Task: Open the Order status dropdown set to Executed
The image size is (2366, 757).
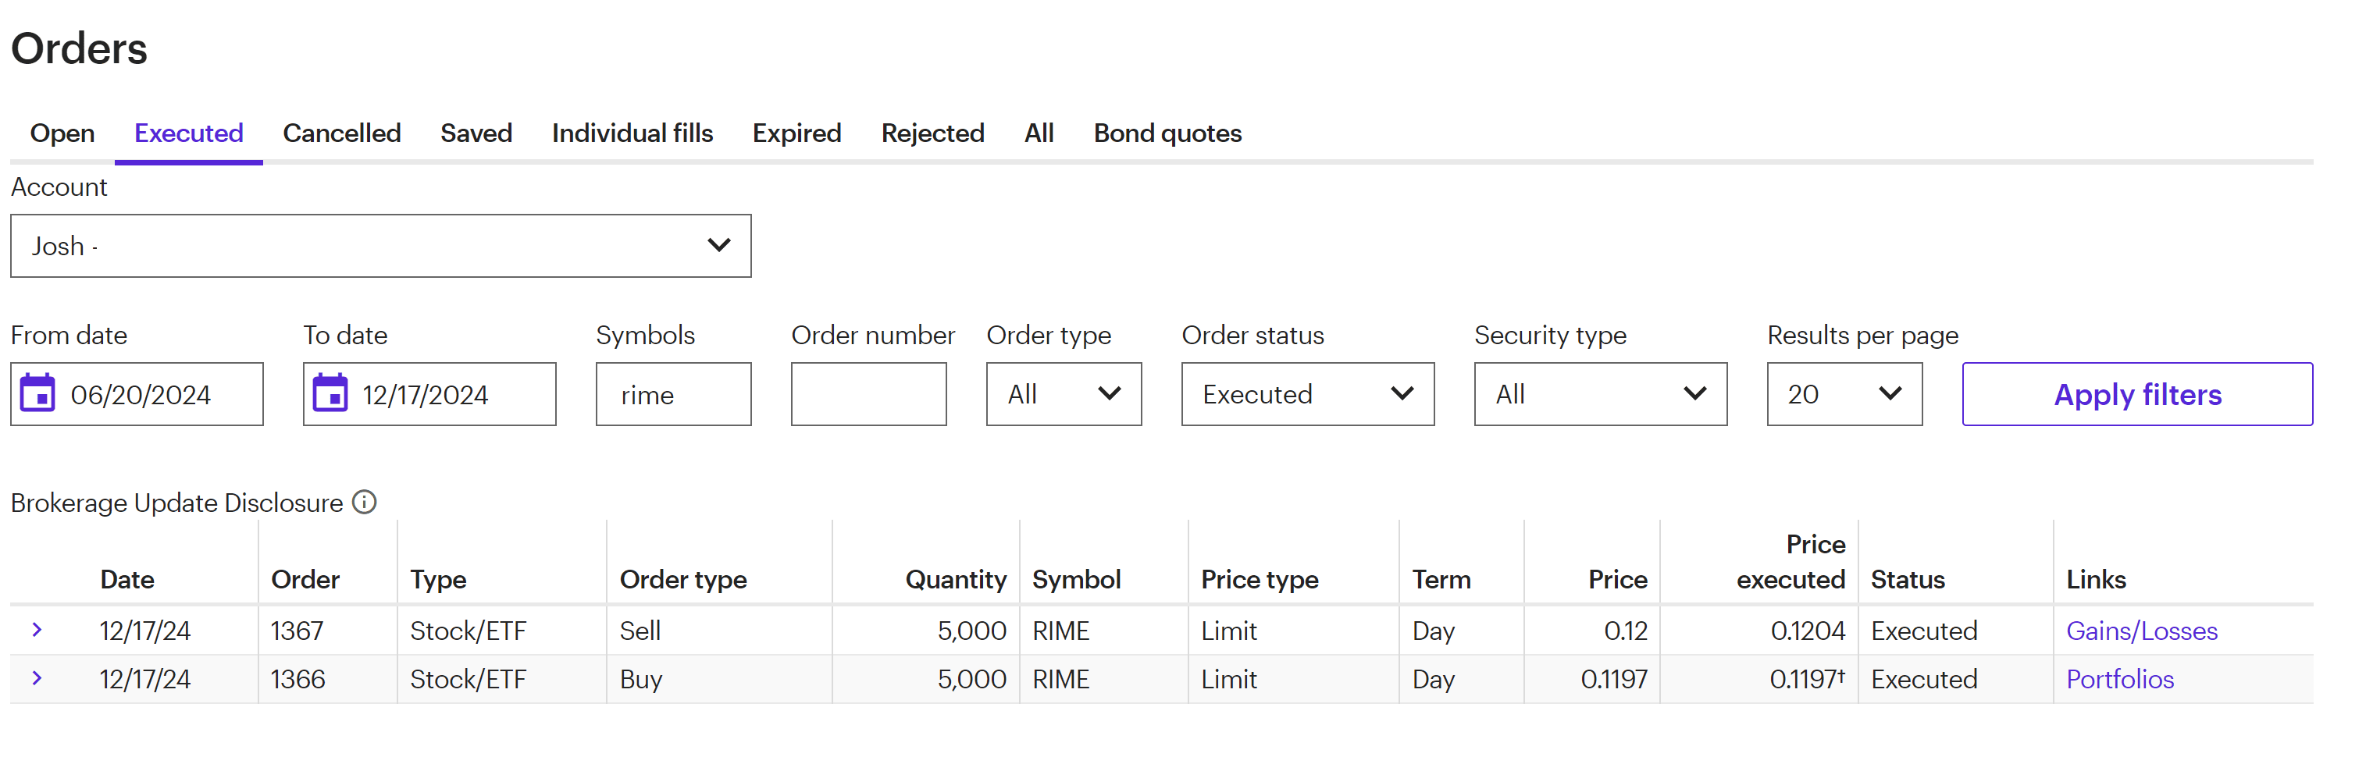Action: pyautogui.click(x=1307, y=395)
